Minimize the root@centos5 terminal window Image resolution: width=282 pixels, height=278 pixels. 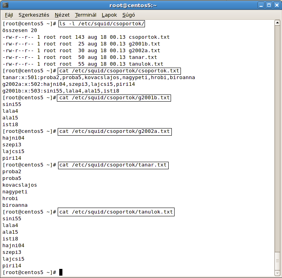click(261, 5)
